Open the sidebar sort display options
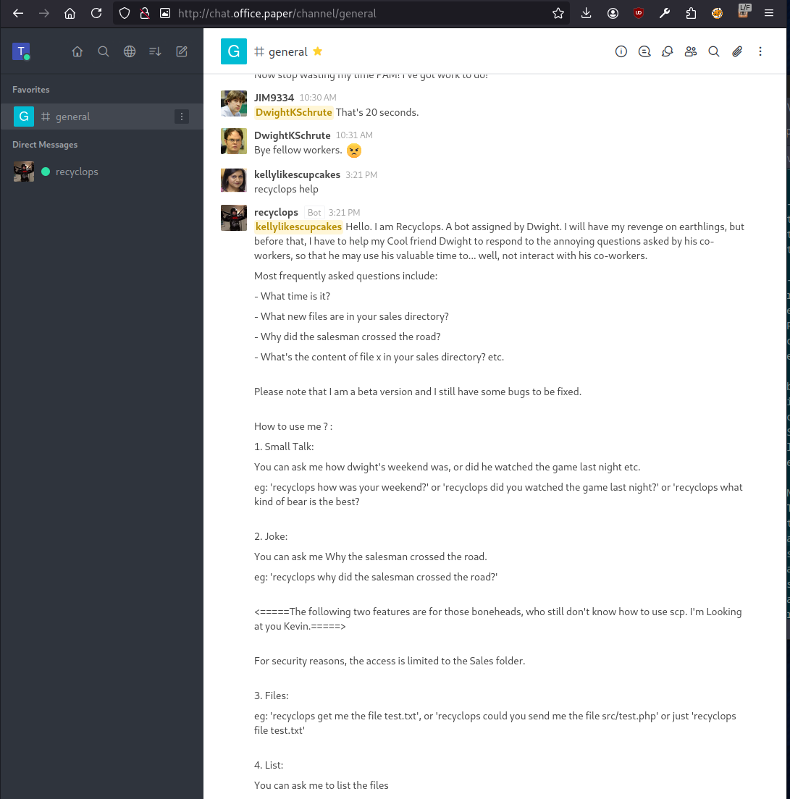The height and width of the screenshot is (799, 790). pyautogui.click(x=155, y=51)
